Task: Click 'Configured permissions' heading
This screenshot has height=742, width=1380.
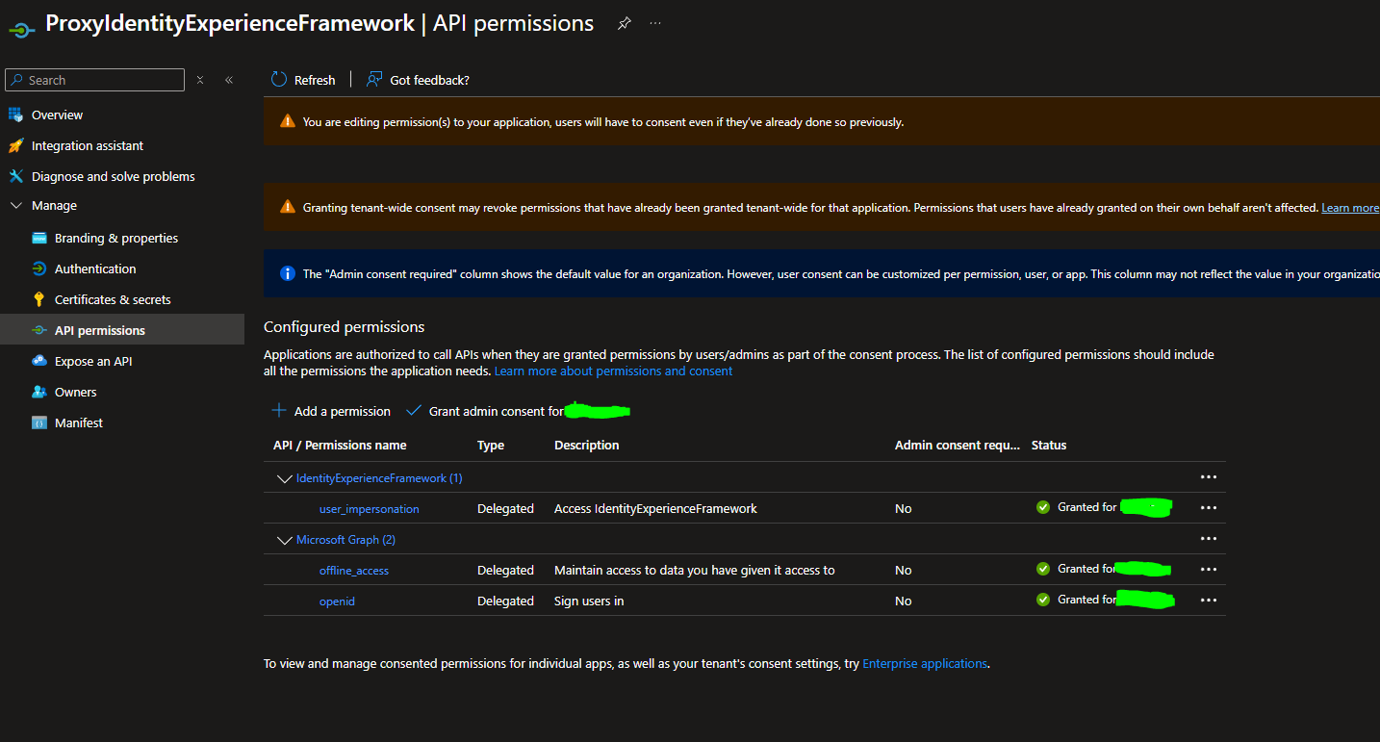Action: [344, 327]
